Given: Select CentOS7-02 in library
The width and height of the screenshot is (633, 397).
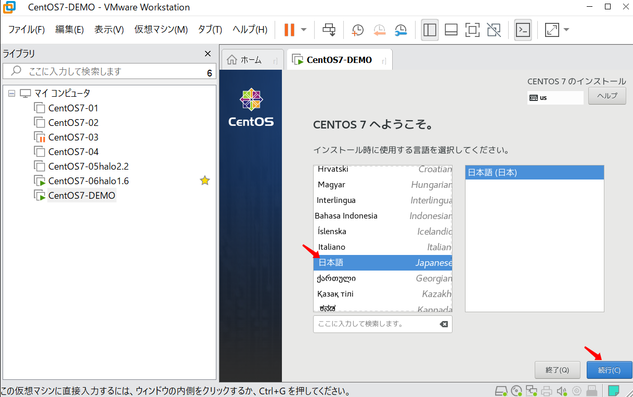Looking at the screenshot, I should (x=73, y=123).
